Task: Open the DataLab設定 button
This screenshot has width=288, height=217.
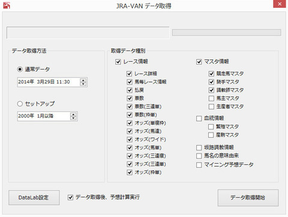Action: [34, 198]
